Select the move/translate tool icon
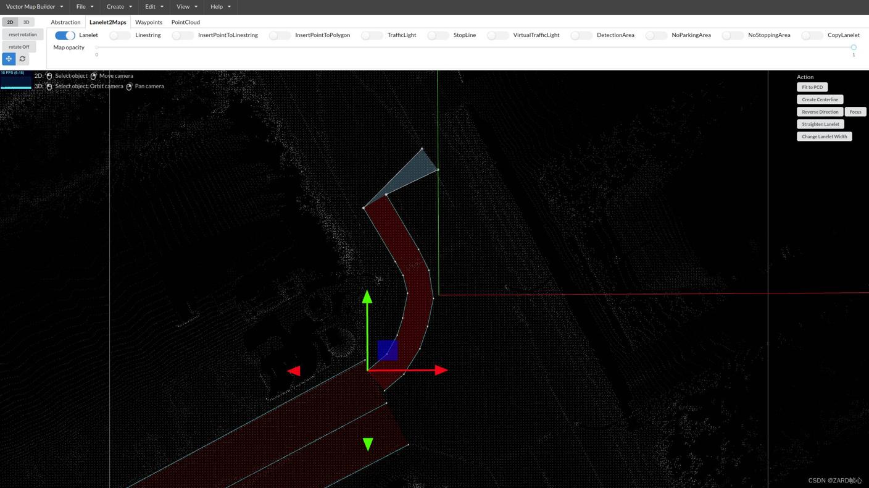Screen dimensions: 869x488 pyautogui.click(x=9, y=59)
